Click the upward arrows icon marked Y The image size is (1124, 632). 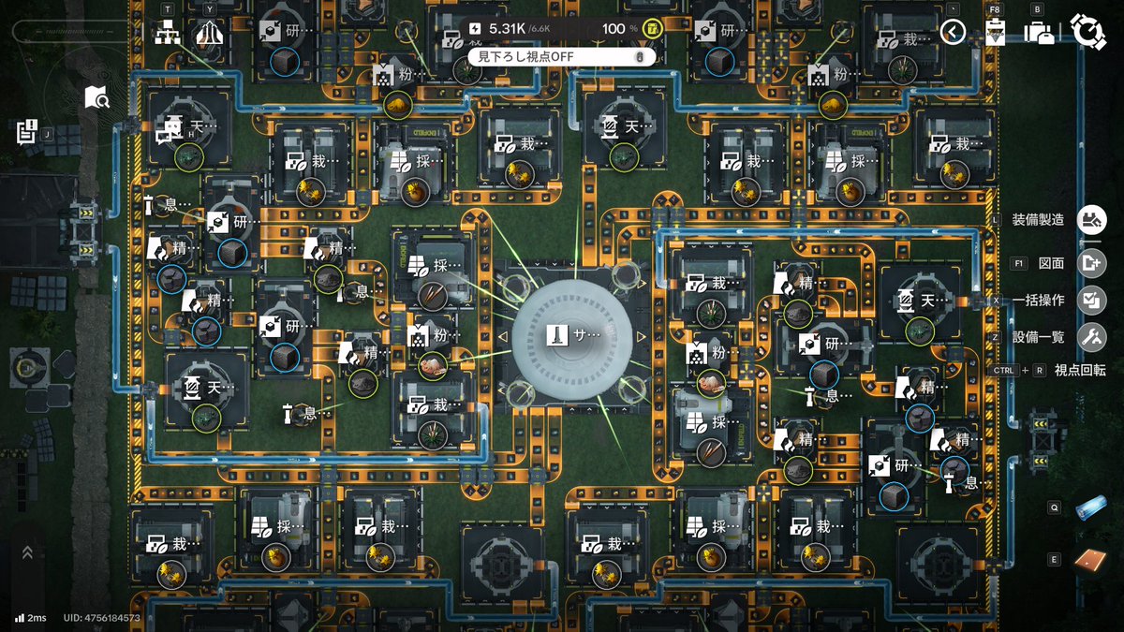209,33
